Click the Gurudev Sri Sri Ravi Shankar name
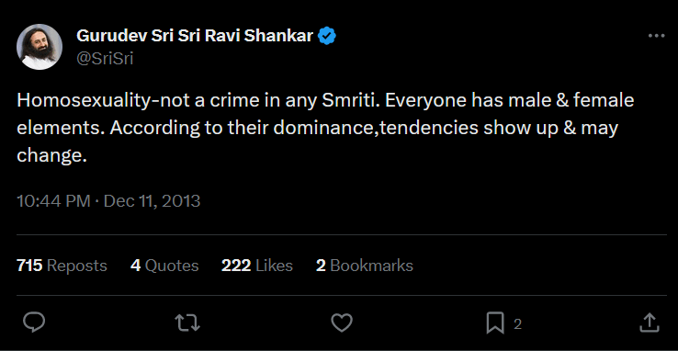The image size is (678, 351). click(195, 36)
